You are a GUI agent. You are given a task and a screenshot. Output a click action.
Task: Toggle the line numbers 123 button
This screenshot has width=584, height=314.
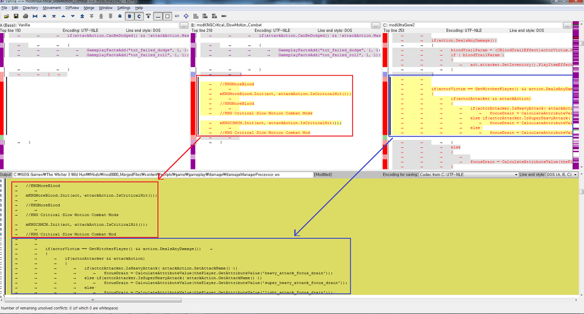(x=177, y=16)
